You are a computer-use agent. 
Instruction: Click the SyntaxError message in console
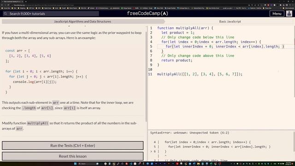tap(189, 133)
